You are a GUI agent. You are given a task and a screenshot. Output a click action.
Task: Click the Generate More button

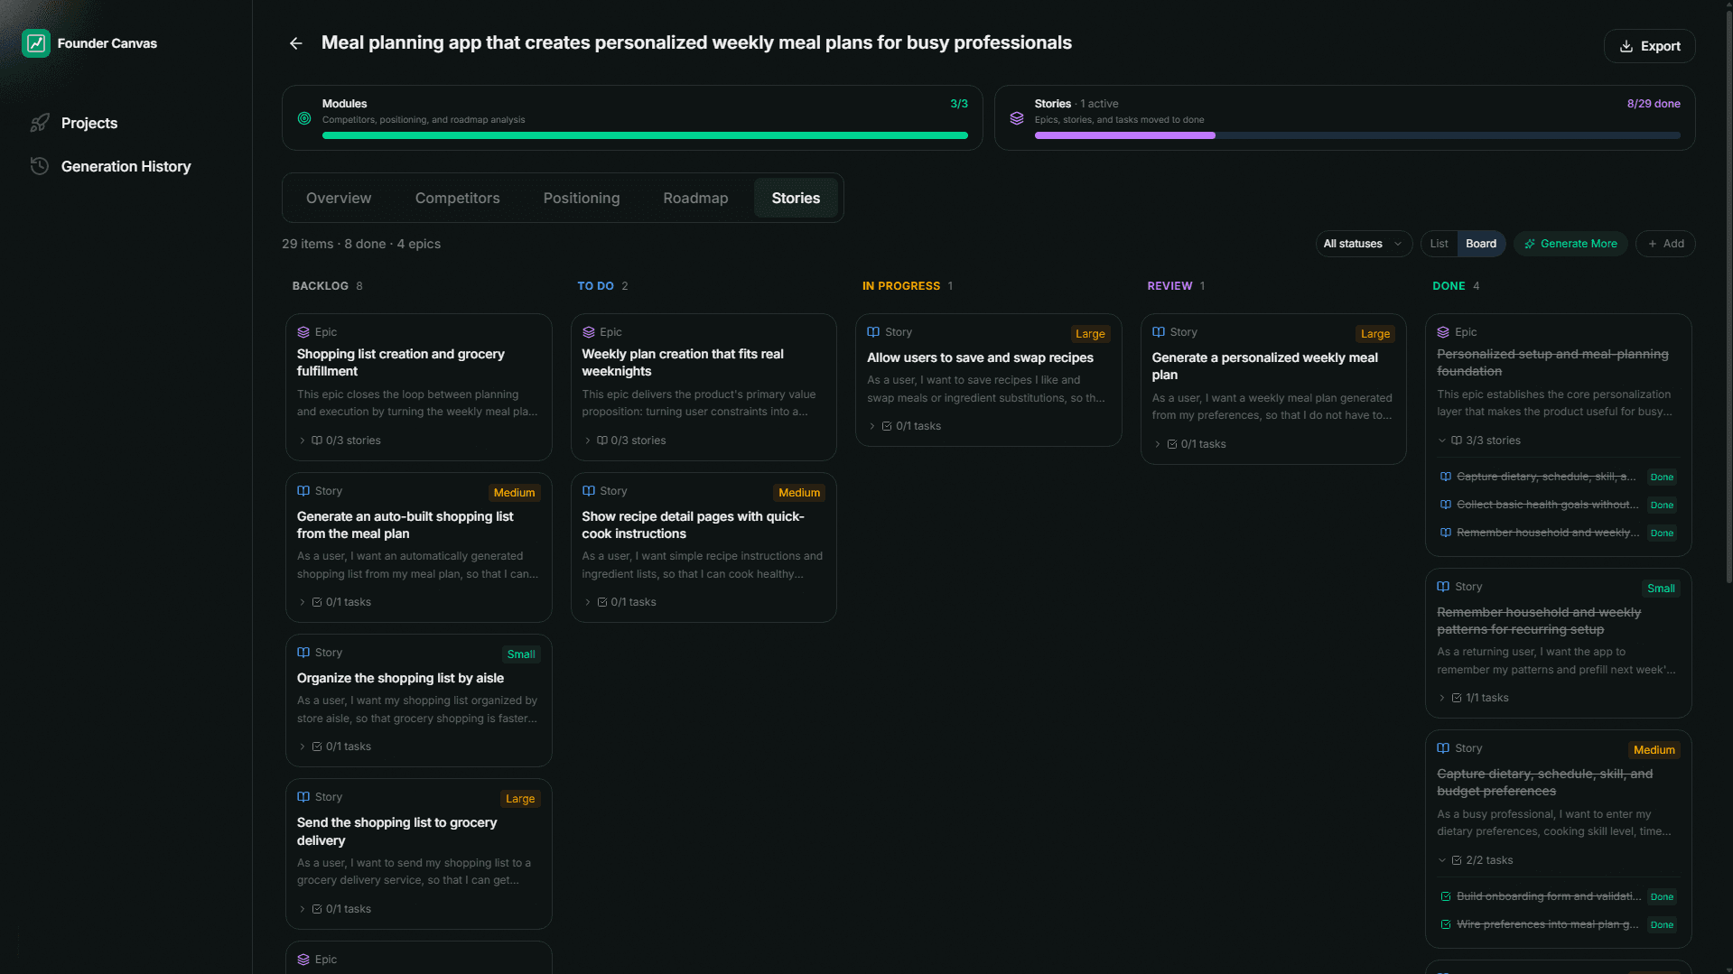[x=1570, y=244]
